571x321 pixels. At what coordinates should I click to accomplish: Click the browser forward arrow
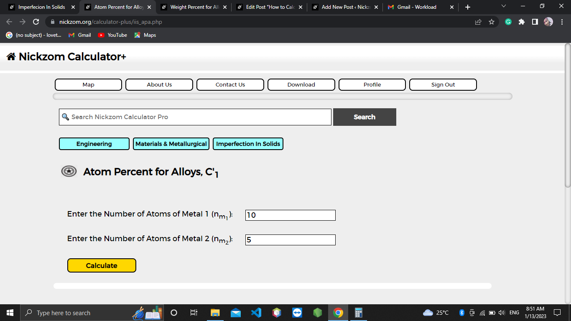pyautogui.click(x=23, y=22)
